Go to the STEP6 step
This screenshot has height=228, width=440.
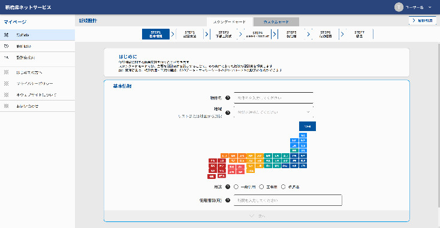(326, 34)
